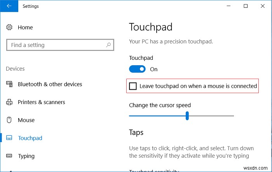Turn off the Touchpad toggle switch
The height and width of the screenshot is (172, 272).
tap(137, 69)
